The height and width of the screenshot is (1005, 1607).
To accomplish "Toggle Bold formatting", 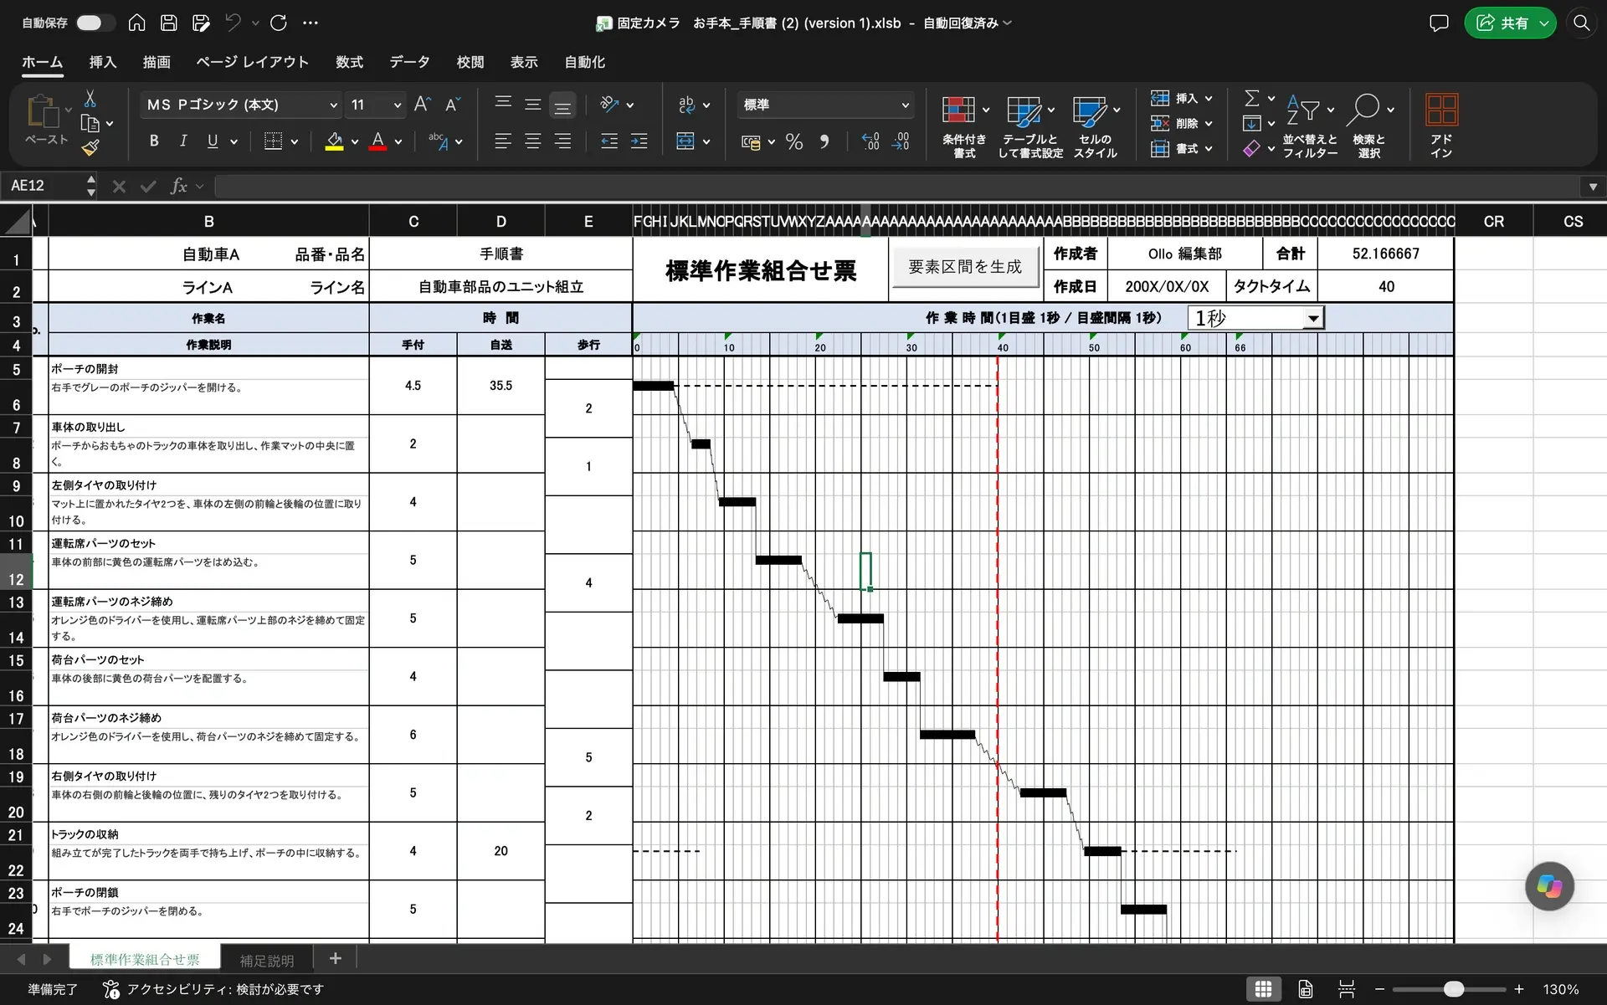I will coord(154,141).
